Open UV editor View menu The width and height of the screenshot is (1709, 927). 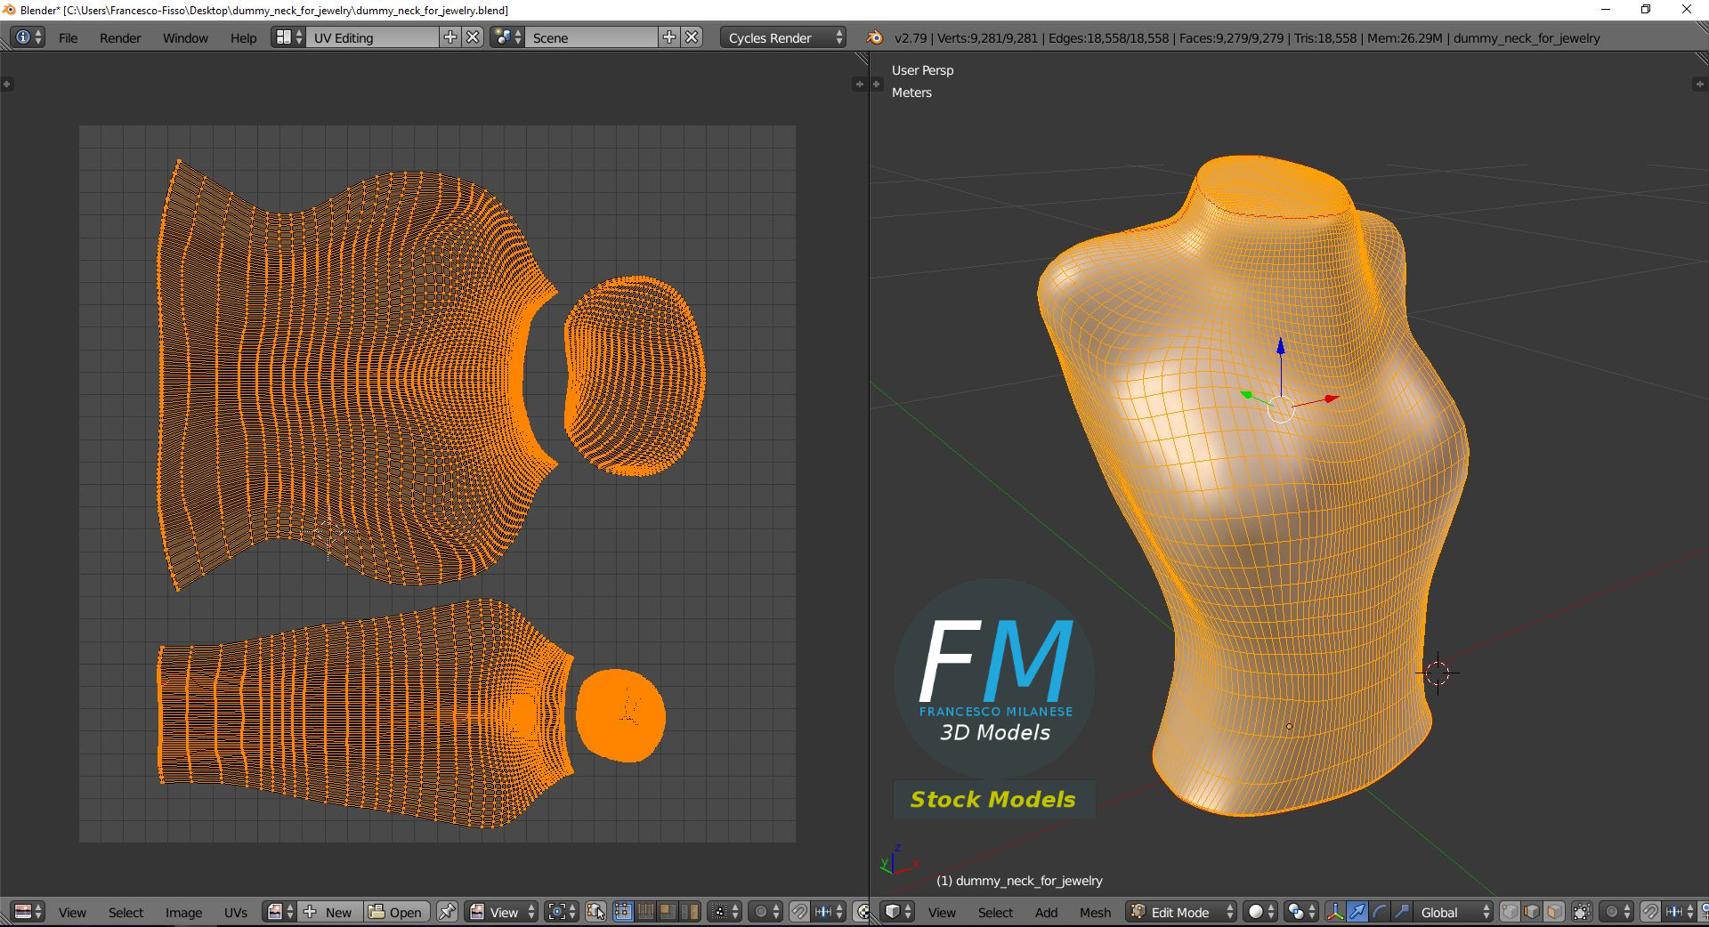[x=72, y=912]
